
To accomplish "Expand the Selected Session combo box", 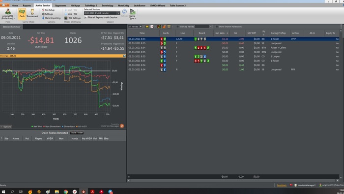I will pyautogui.click(x=118, y=13).
